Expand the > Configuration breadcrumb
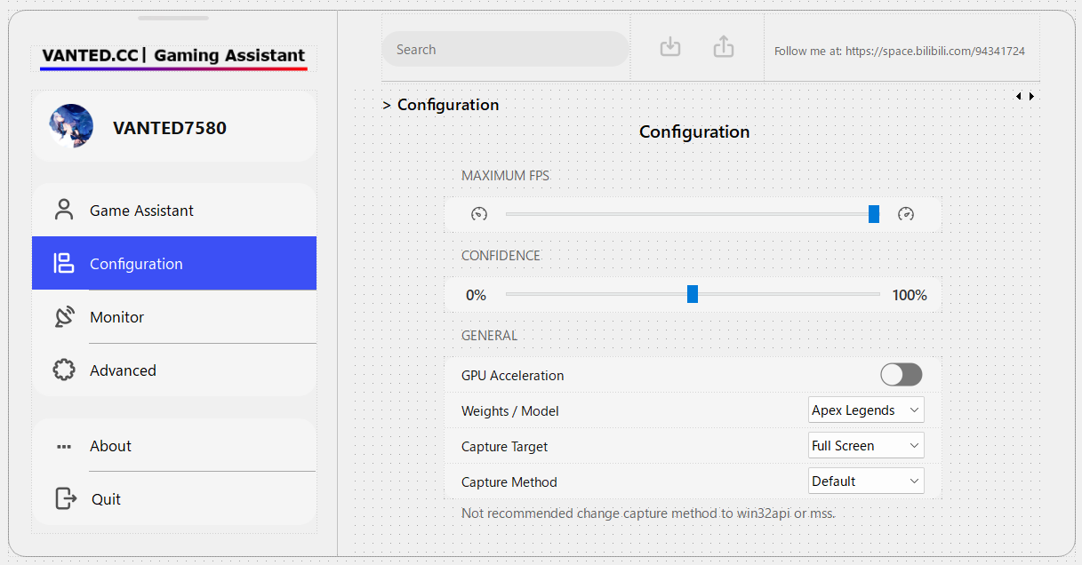 point(441,105)
